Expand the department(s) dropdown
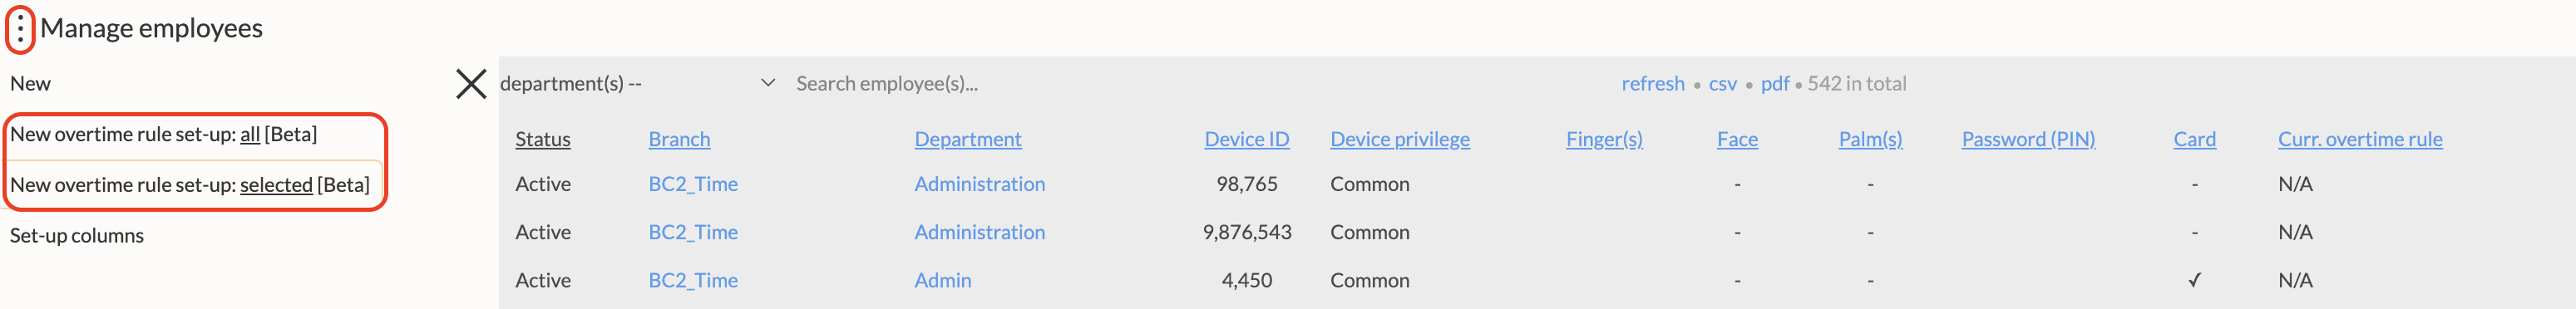 638,84
